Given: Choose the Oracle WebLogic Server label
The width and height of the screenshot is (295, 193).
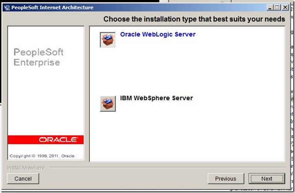Looking at the screenshot, I should (158, 34).
